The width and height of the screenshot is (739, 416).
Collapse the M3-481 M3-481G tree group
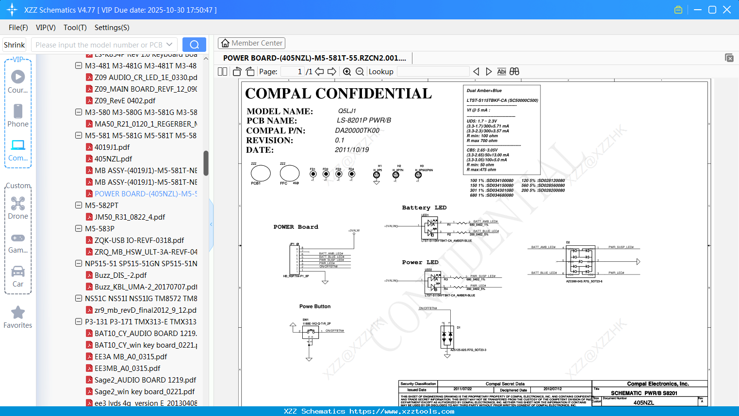click(x=79, y=65)
